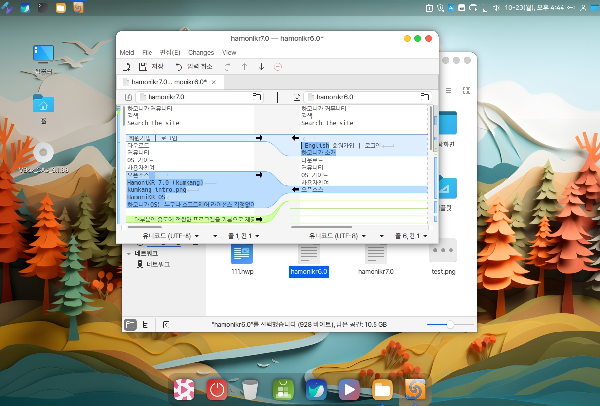This screenshot has width=600, height=406.
Task: Push right the '회원가입 | 로그인' change arrow
Action: [259, 138]
